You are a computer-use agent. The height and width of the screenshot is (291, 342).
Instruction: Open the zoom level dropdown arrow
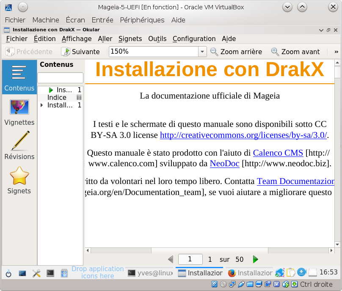click(x=202, y=52)
